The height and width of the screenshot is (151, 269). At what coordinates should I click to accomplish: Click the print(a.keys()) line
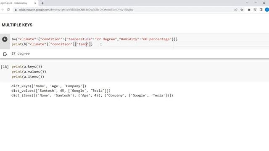click(27, 67)
